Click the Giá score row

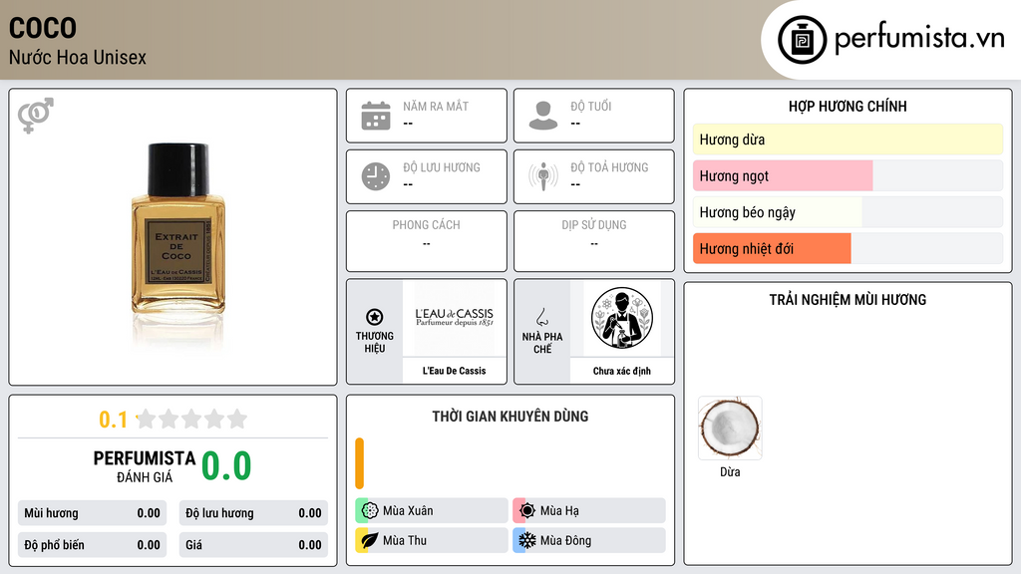point(253,545)
